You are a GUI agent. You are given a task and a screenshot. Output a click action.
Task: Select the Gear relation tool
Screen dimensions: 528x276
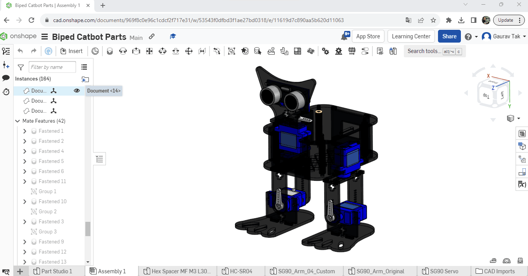(x=325, y=51)
